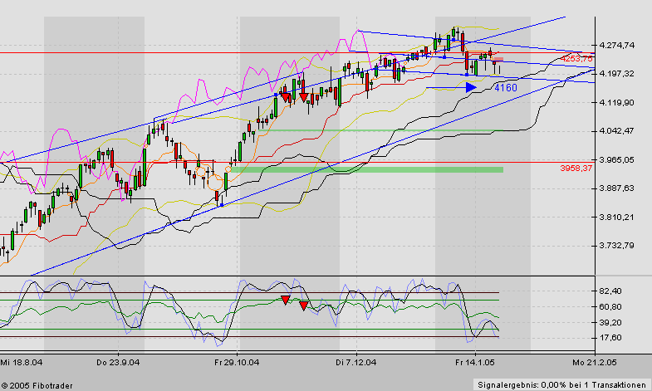
Task: Click price axis value 3.965,05
Action: click(616, 159)
